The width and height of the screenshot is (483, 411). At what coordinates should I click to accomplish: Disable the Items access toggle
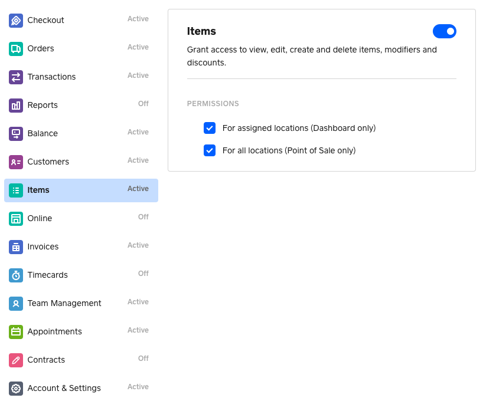(x=444, y=31)
